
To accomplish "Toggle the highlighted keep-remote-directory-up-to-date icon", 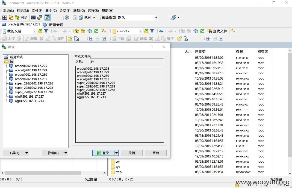I will (47, 17).
